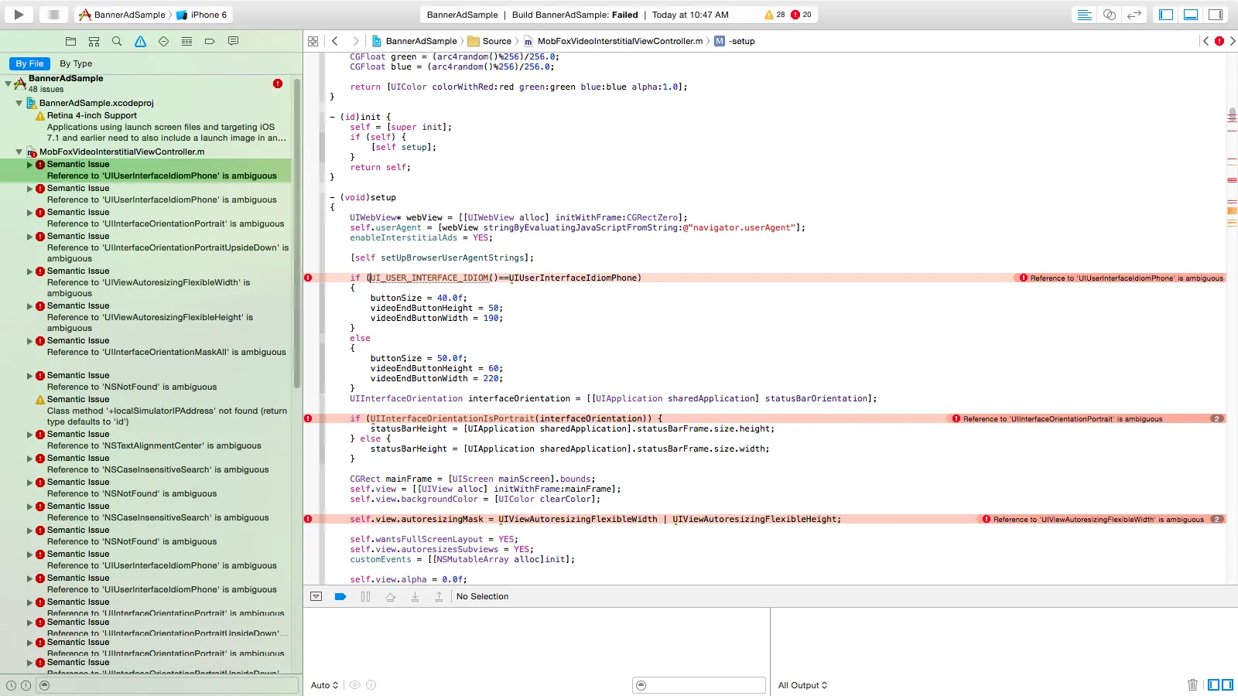Image resolution: width=1238 pixels, height=696 pixels.
Task: Clear console with the trash icon
Action: click(1192, 685)
